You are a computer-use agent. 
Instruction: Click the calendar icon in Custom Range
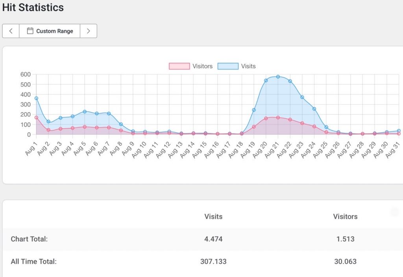click(30, 31)
